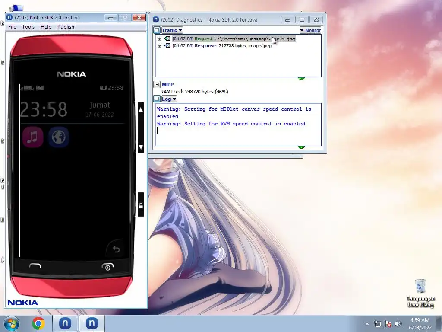Minimize the Diagnostics window
The height and width of the screenshot is (332, 442).
coord(287,20)
